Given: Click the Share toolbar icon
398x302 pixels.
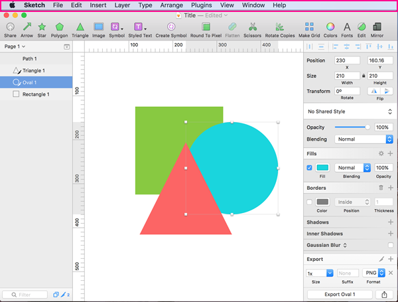Looking at the screenshot, I should point(10,27).
